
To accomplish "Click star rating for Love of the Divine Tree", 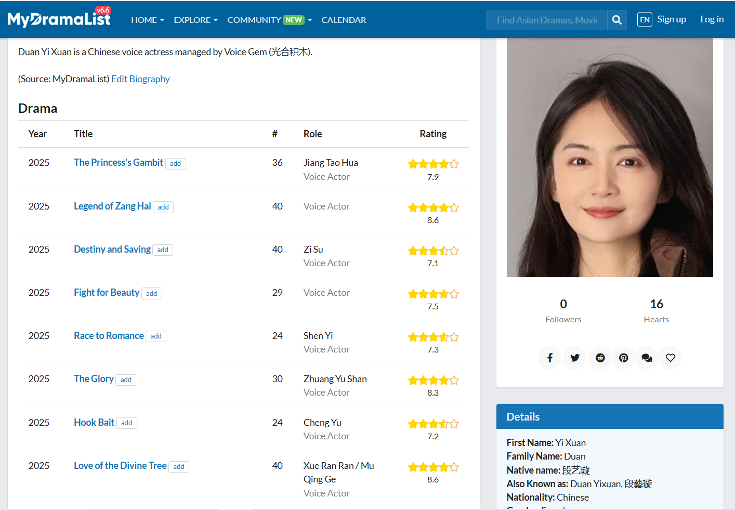I will point(433,467).
